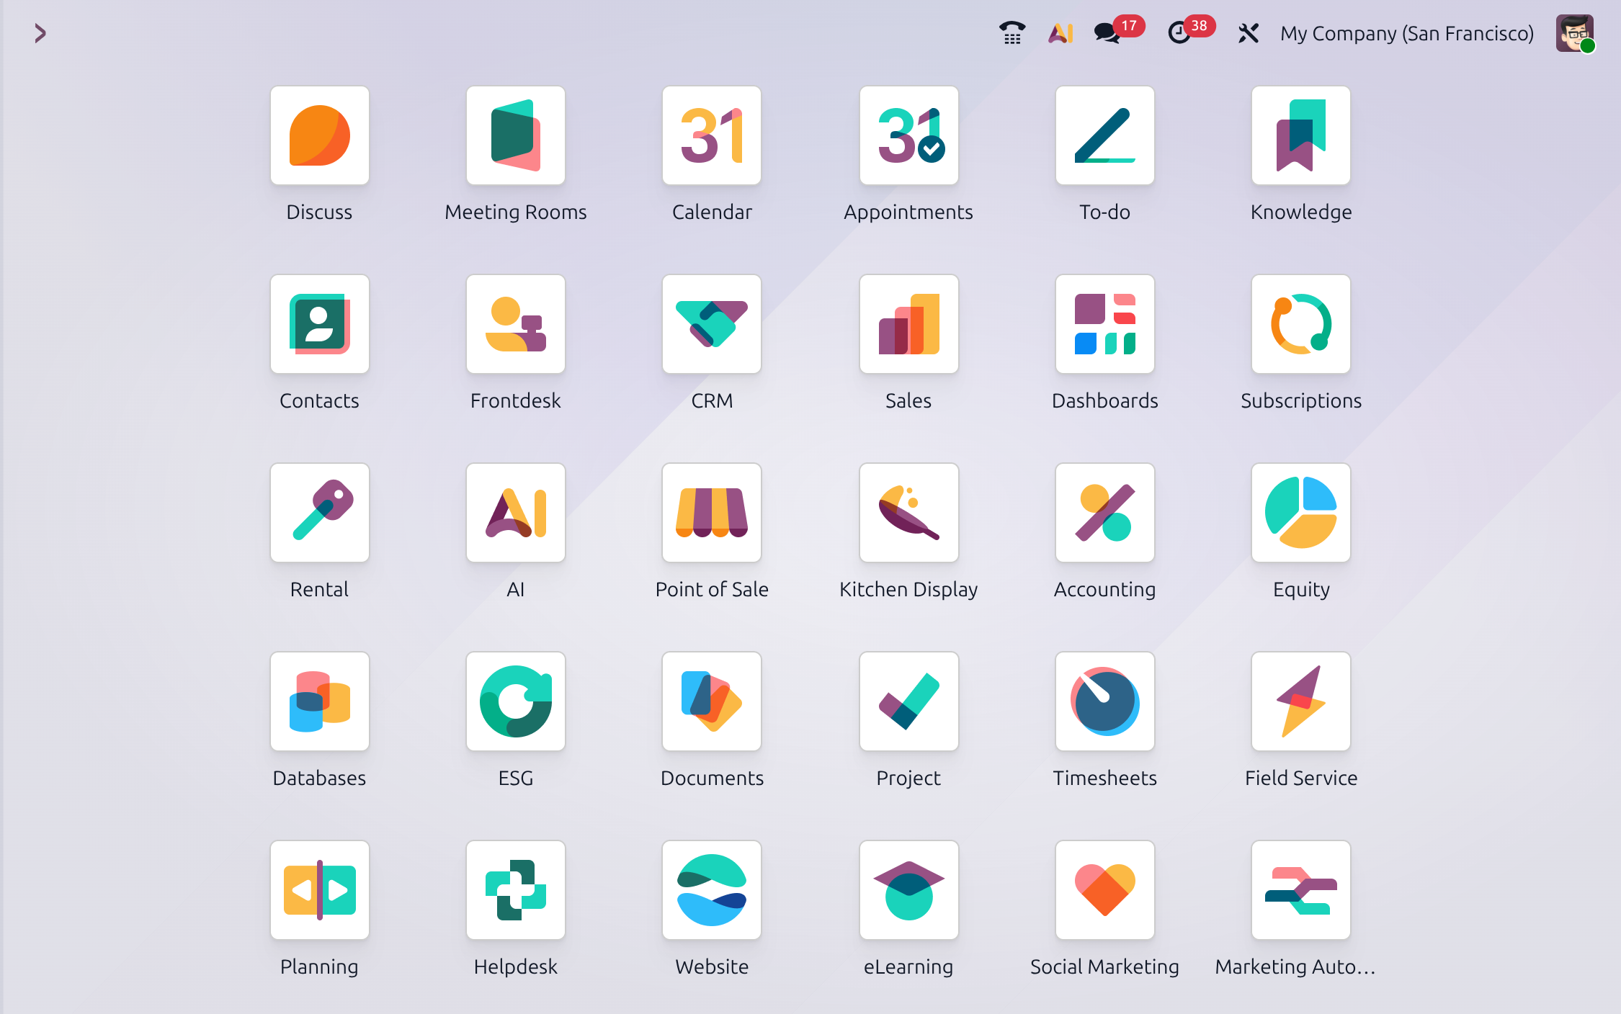The image size is (1621, 1014).
Task: Open the company switcher My Company (San Francisco)
Action: coord(1406,33)
